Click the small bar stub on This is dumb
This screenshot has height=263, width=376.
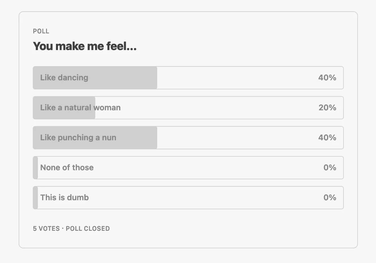click(x=35, y=198)
